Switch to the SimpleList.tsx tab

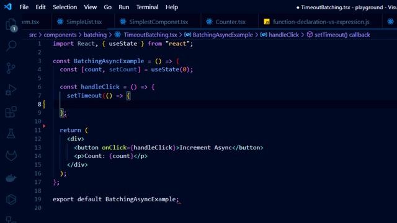83,22
